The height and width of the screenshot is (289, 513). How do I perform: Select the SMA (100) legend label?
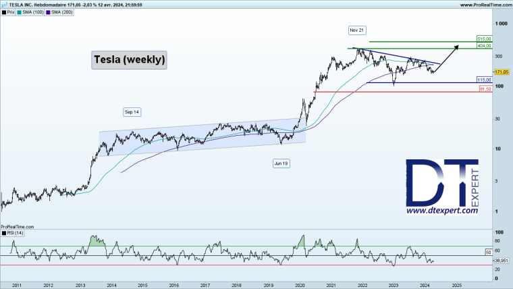pos(33,12)
